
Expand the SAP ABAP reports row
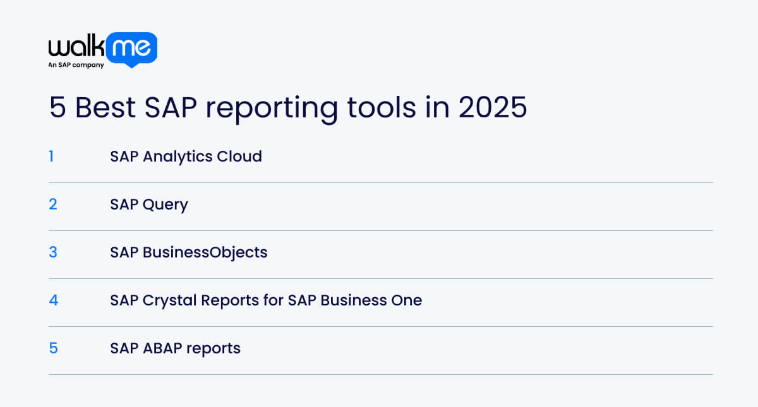click(175, 348)
